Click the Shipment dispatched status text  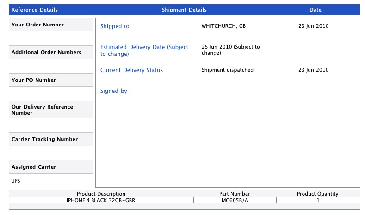(228, 70)
